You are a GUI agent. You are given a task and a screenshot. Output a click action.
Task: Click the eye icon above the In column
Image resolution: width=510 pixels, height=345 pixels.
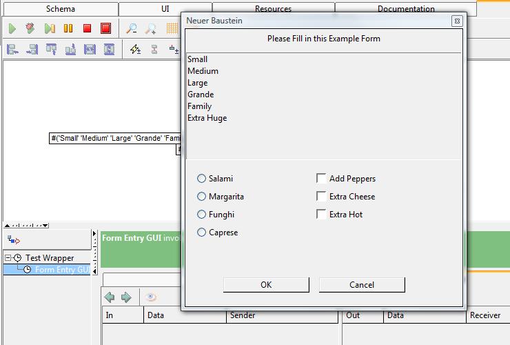point(151,297)
